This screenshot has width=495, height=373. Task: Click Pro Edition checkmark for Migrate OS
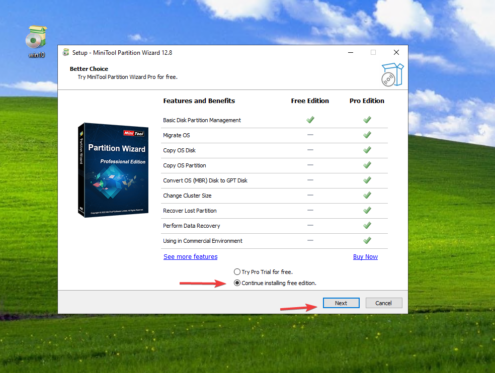367,135
